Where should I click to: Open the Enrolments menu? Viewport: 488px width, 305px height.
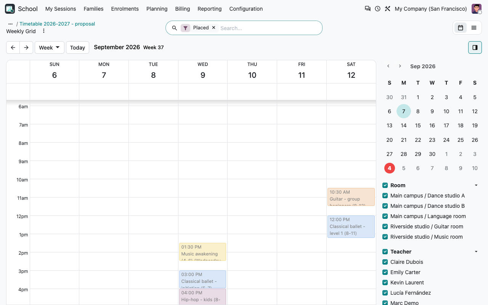pos(125,9)
